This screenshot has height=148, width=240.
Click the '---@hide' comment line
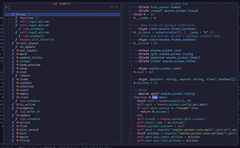click(140, 90)
